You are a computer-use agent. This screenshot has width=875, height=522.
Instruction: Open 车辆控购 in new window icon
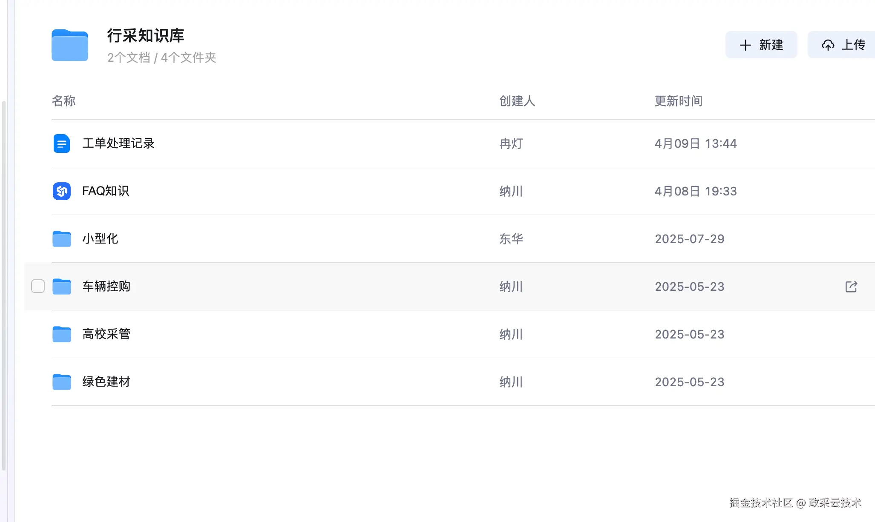coord(851,287)
